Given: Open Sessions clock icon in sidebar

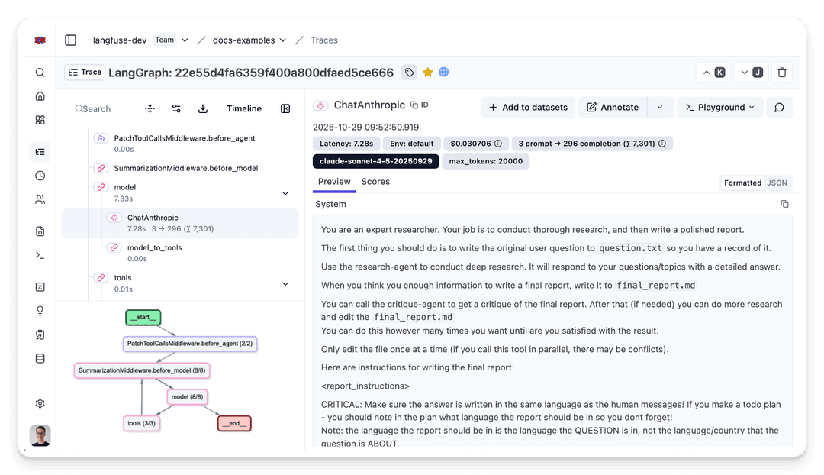Looking at the screenshot, I should click(40, 176).
